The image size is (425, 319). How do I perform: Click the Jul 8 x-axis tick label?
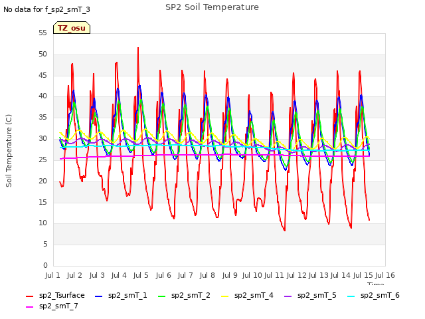point(207,275)
